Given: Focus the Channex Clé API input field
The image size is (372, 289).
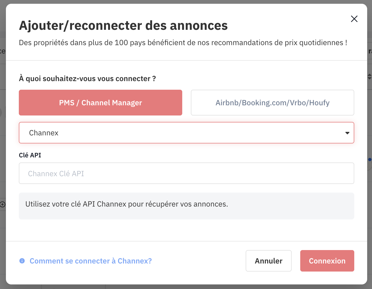Looking at the screenshot, I should click(x=187, y=173).
